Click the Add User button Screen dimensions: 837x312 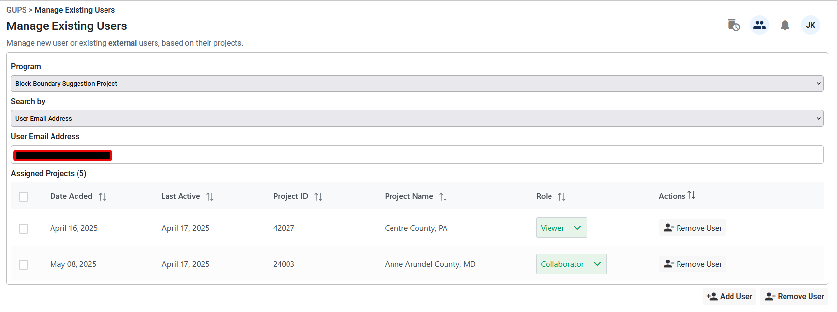pyautogui.click(x=729, y=297)
